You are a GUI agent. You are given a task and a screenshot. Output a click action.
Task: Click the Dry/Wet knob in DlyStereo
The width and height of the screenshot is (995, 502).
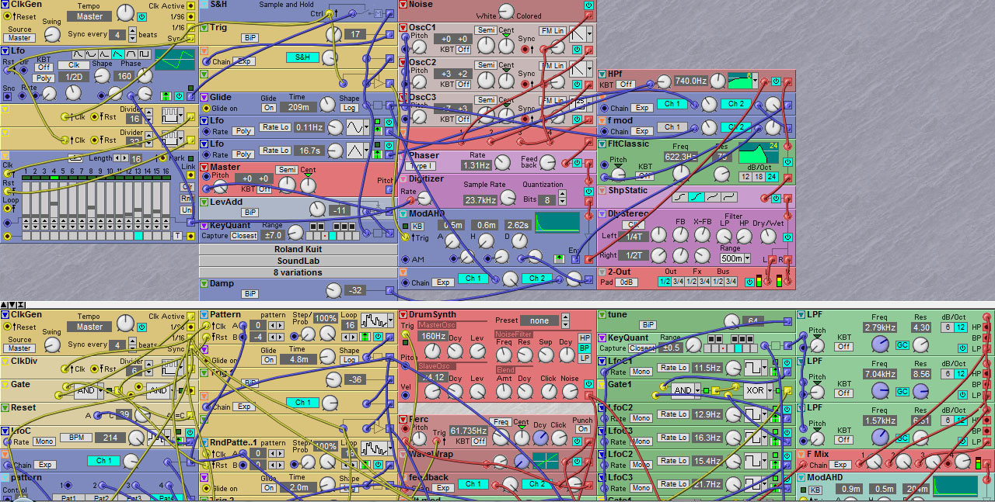click(770, 236)
